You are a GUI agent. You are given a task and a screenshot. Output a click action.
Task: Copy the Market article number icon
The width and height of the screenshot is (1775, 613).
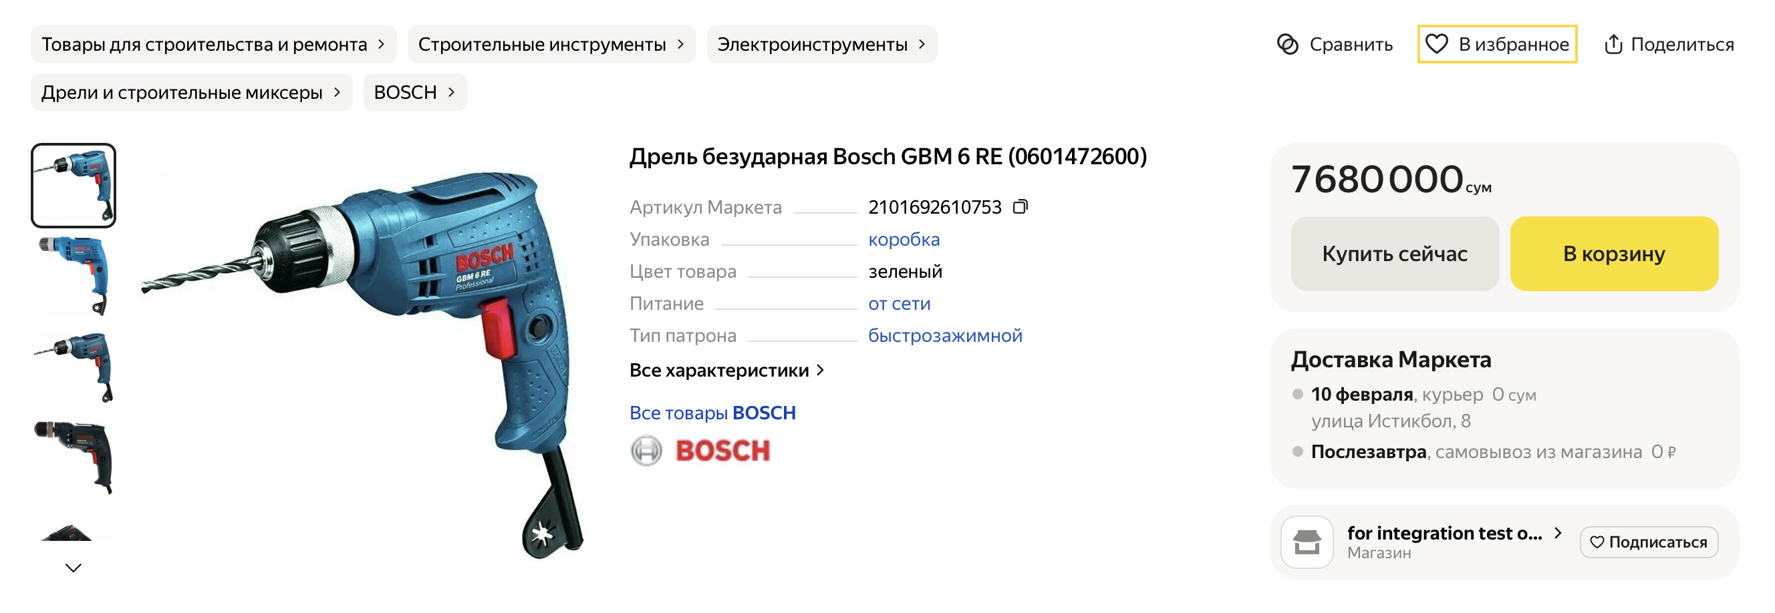(x=1020, y=206)
